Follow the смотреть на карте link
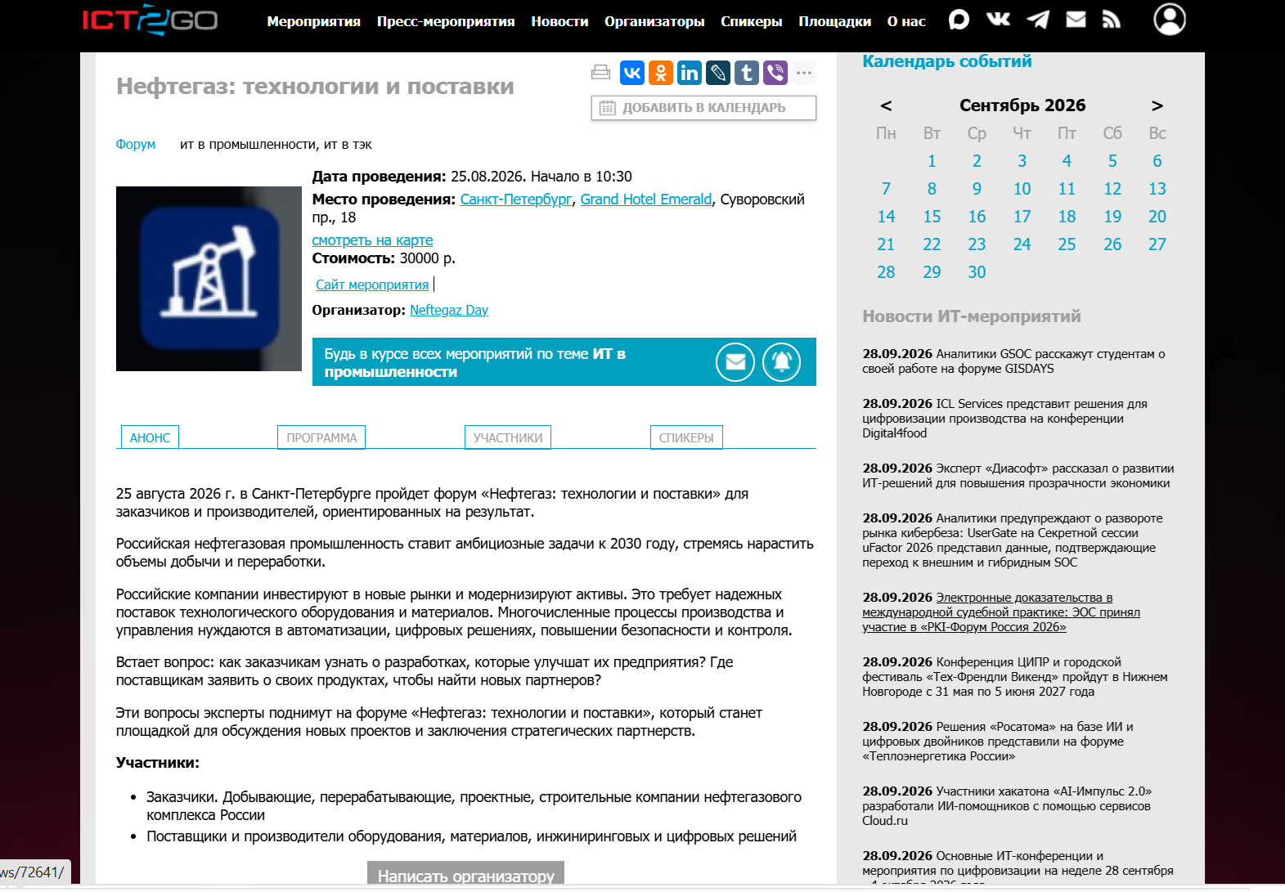 pyautogui.click(x=373, y=240)
